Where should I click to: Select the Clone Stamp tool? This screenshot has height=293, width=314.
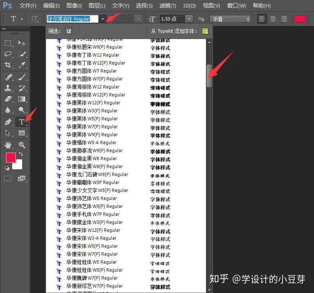click(x=8, y=88)
